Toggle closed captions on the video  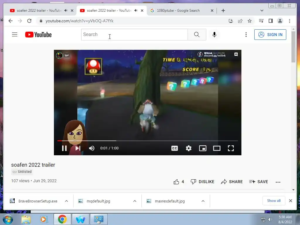pos(175,148)
